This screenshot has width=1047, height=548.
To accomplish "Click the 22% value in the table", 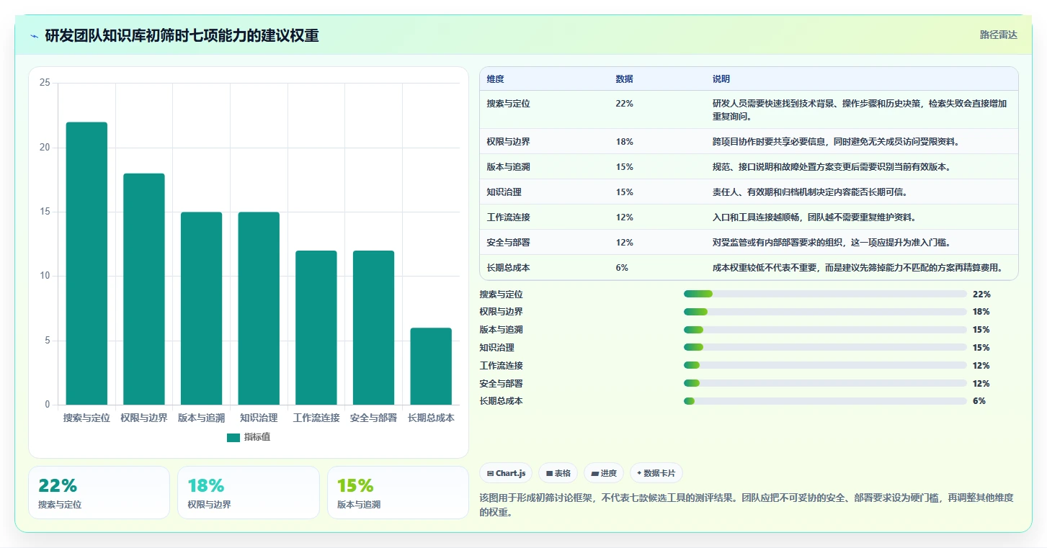I will (x=624, y=104).
